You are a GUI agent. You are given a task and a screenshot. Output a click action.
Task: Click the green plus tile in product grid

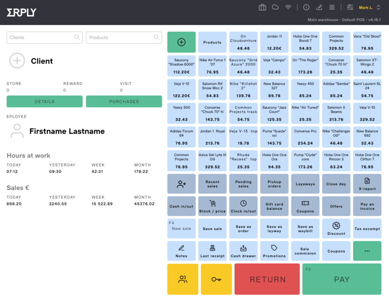click(181, 42)
